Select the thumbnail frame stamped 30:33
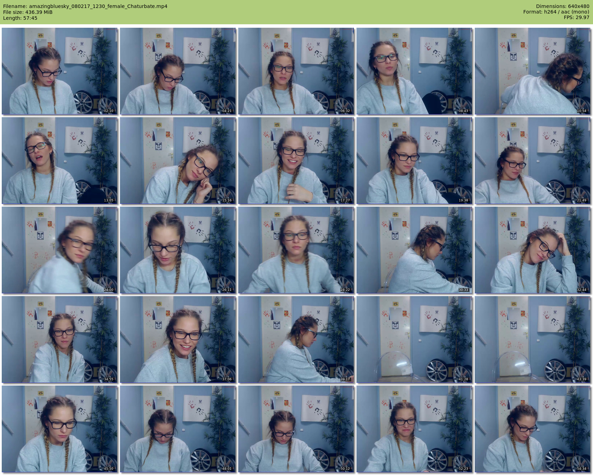The width and height of the screenshot is (593, 475). point(414,250)
